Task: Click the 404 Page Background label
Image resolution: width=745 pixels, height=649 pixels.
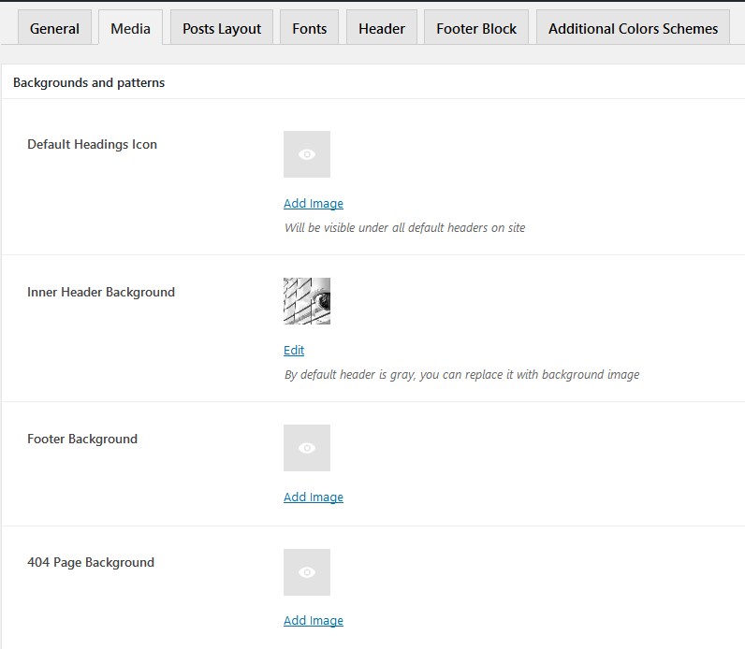Action: (91, 562)
